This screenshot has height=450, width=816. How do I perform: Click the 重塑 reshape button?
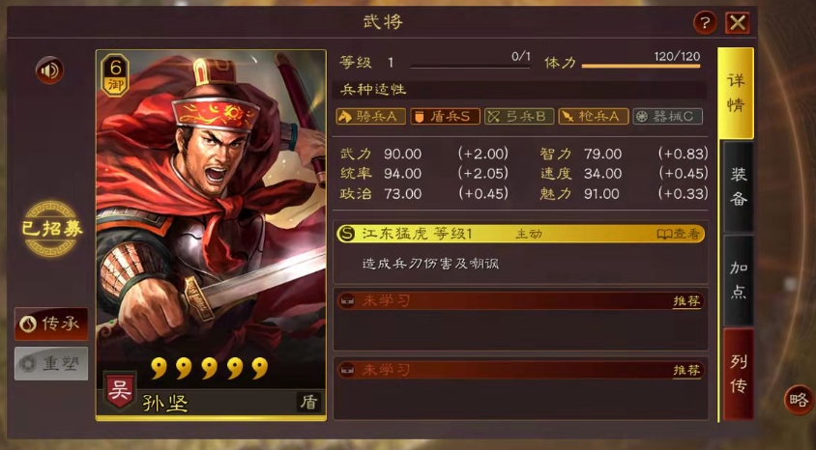click(51, 364)
